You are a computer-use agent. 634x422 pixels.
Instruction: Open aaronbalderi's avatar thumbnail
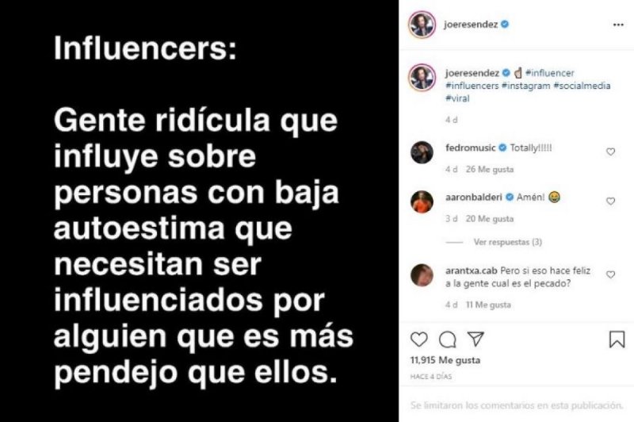point(422,201)
